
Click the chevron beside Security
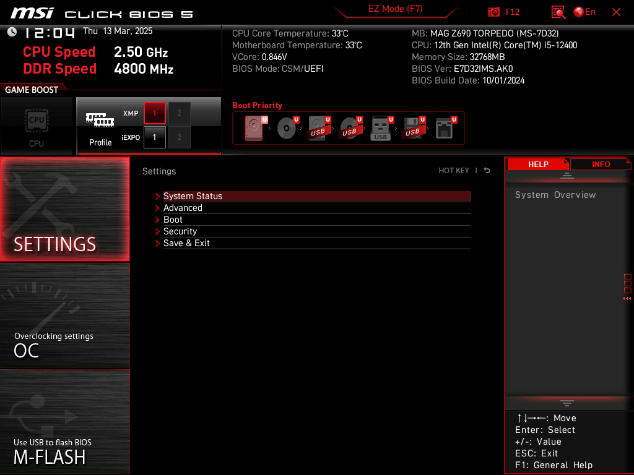coord(158,231)
